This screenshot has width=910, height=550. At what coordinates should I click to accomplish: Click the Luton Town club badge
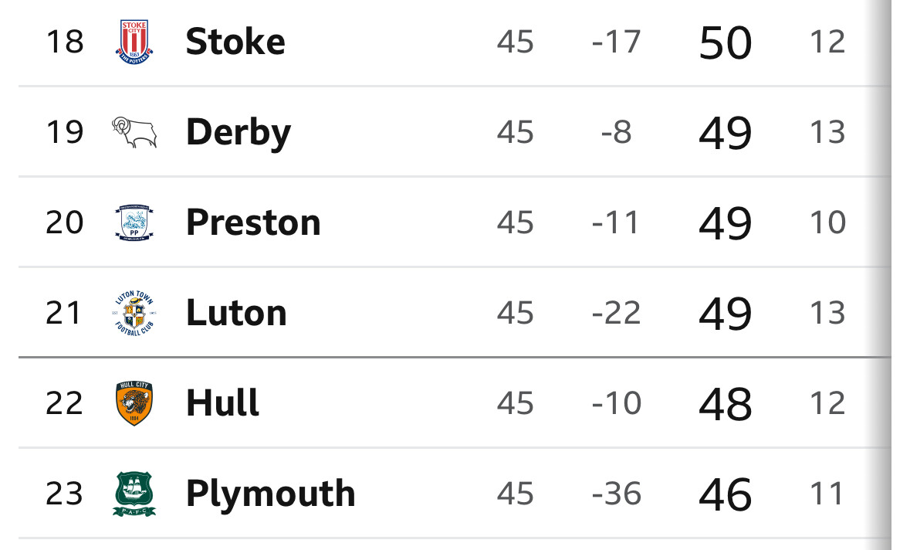tap(134, 313)
